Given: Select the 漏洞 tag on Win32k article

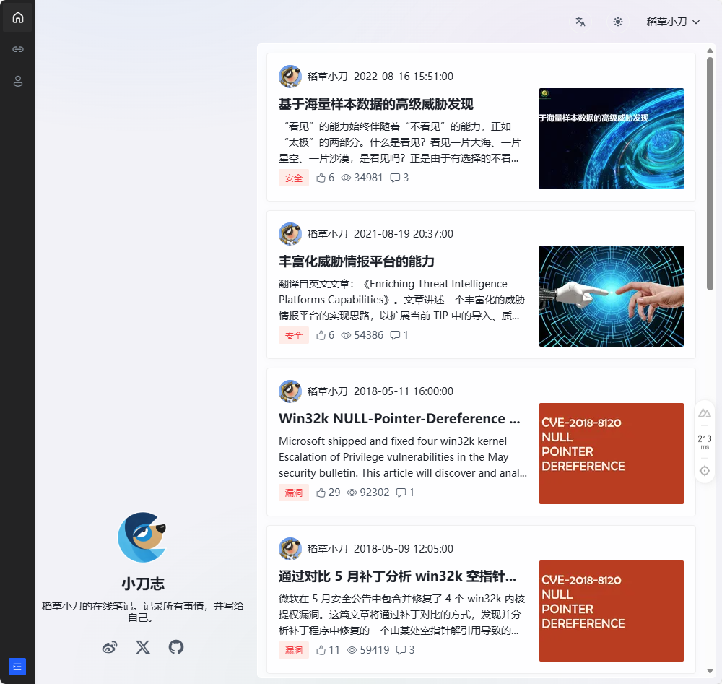Looking at the screenshot, I should pos(294,493).
